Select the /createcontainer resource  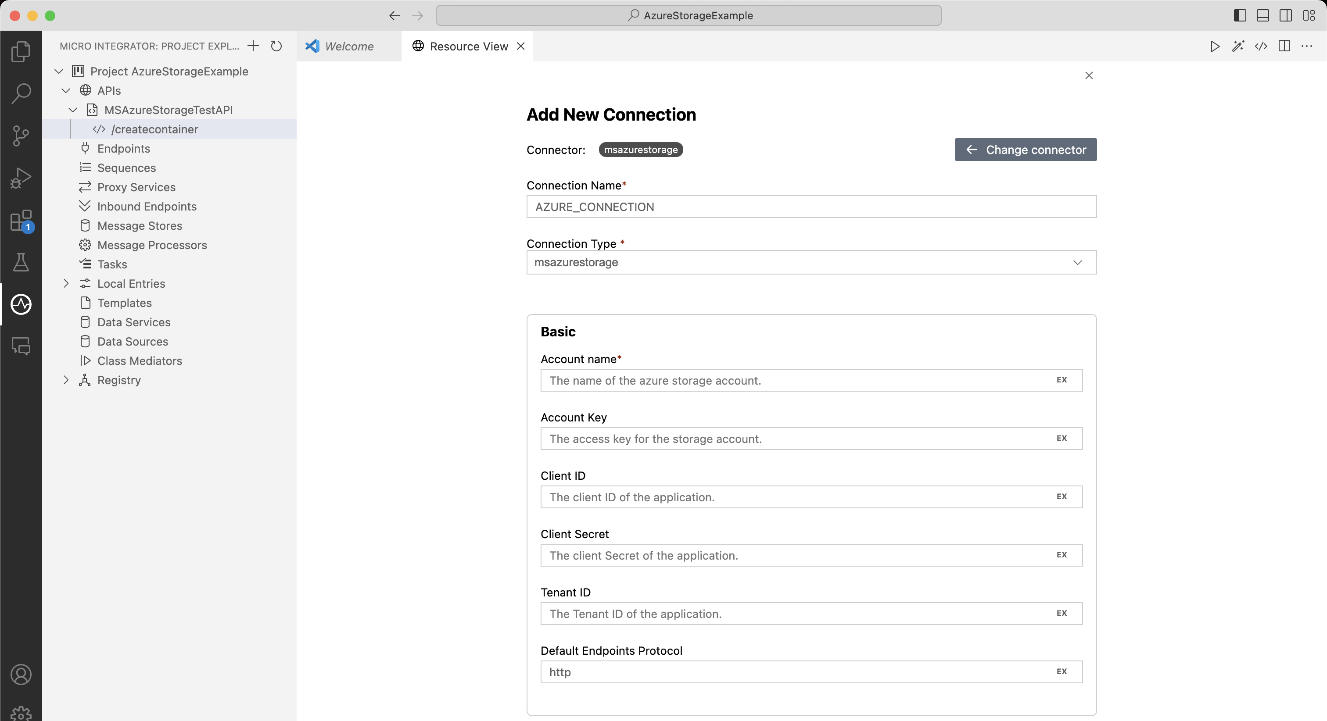pyautogui.click(x=169, y=129)
